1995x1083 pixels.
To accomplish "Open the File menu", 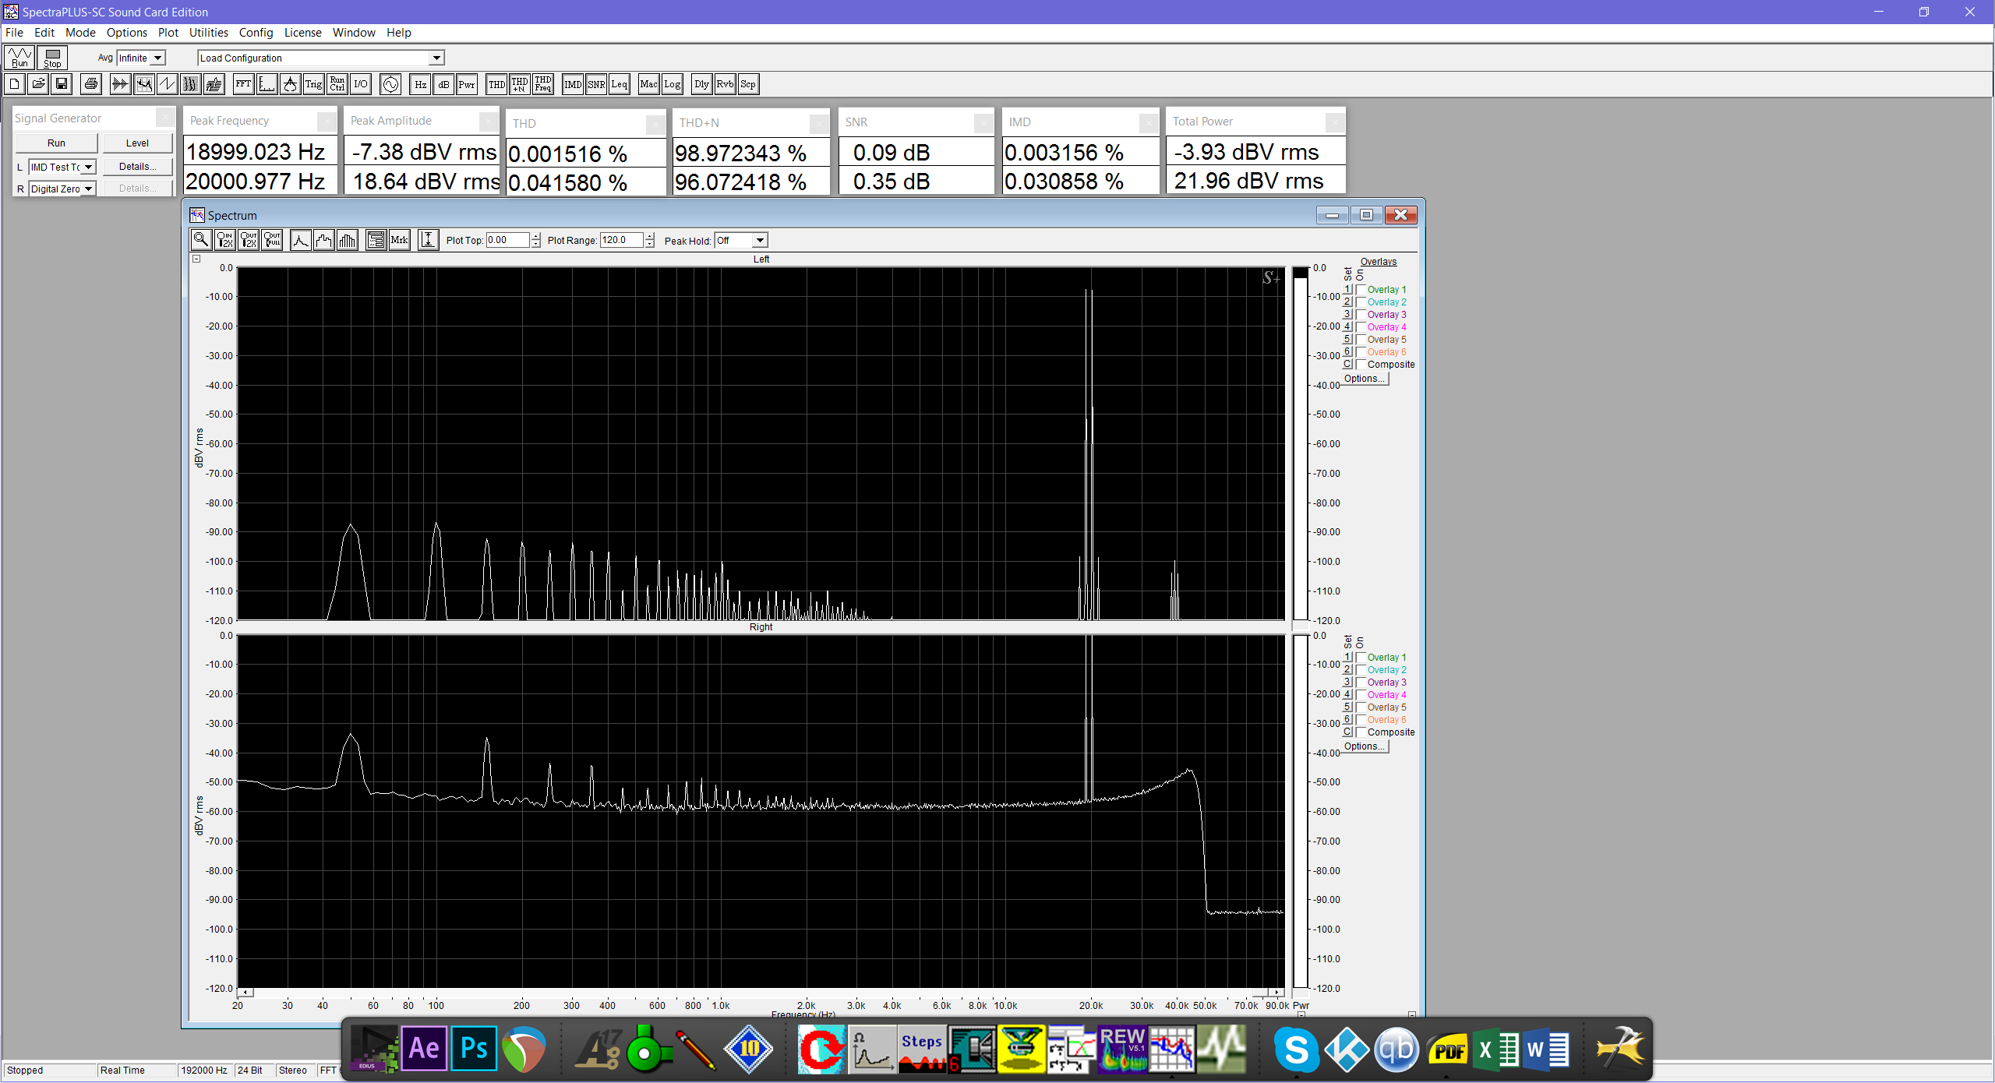I will coord(14,33).
